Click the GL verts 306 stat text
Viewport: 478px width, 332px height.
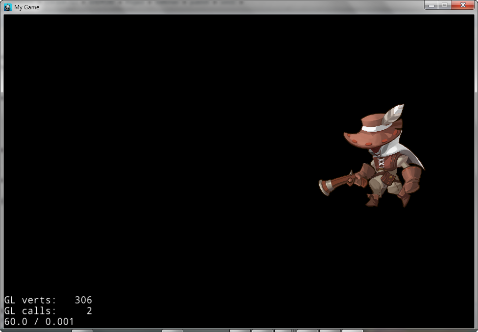48,300
